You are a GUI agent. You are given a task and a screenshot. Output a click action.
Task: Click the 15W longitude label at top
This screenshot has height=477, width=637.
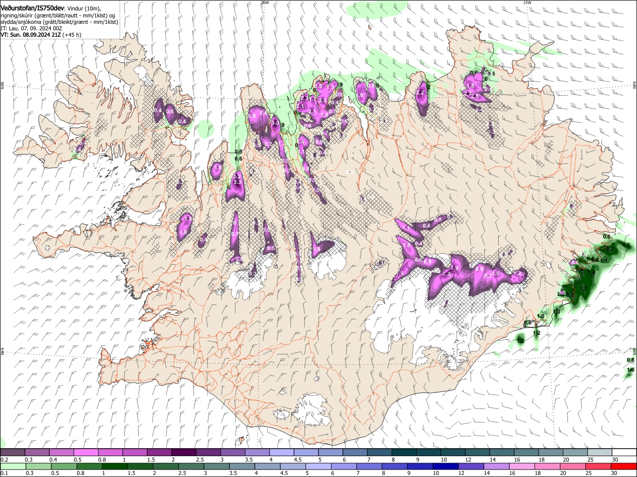click(527, 2)
